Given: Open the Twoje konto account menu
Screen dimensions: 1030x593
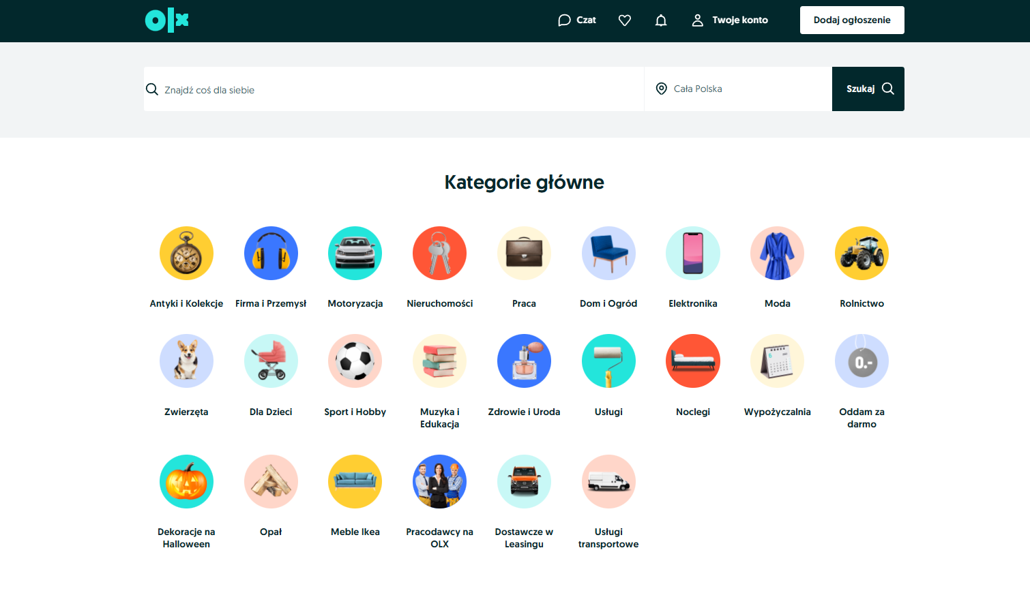Looking at the screenshot, I should 730,20.
